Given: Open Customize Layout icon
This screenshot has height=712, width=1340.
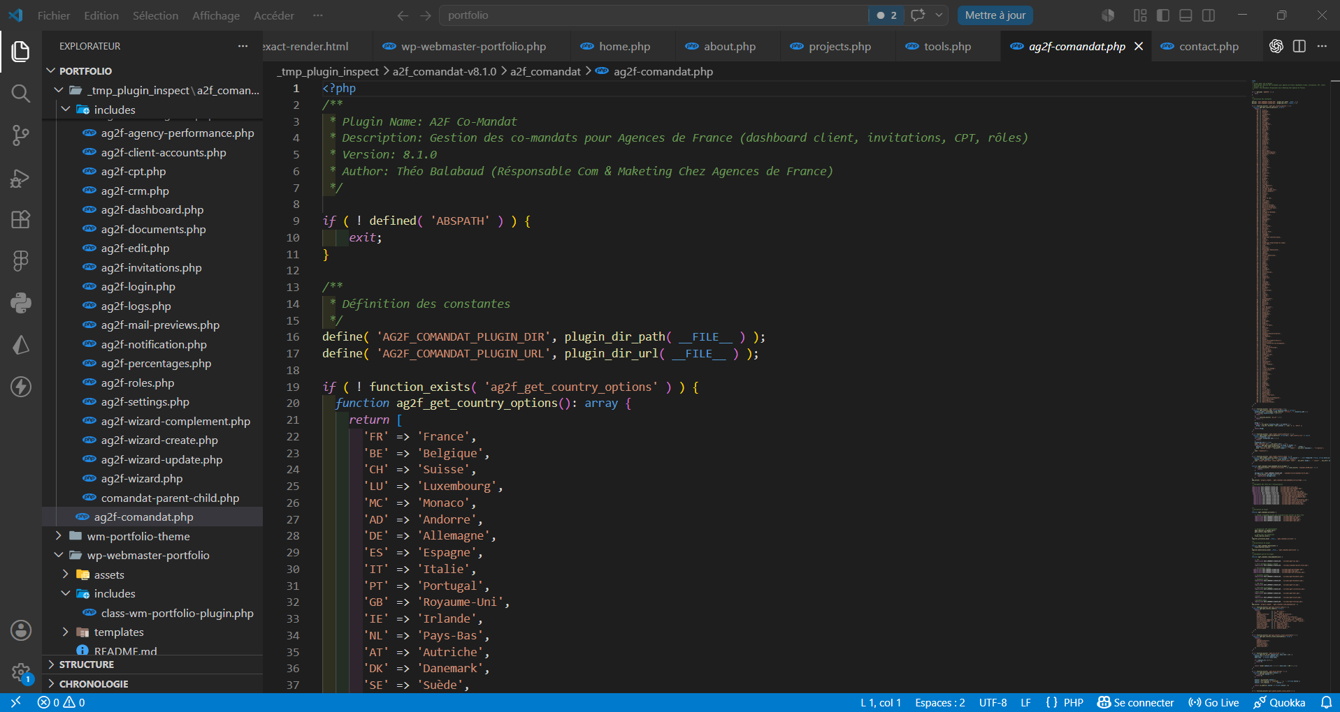Looking at the screenshot, I should click(1140, 15).
